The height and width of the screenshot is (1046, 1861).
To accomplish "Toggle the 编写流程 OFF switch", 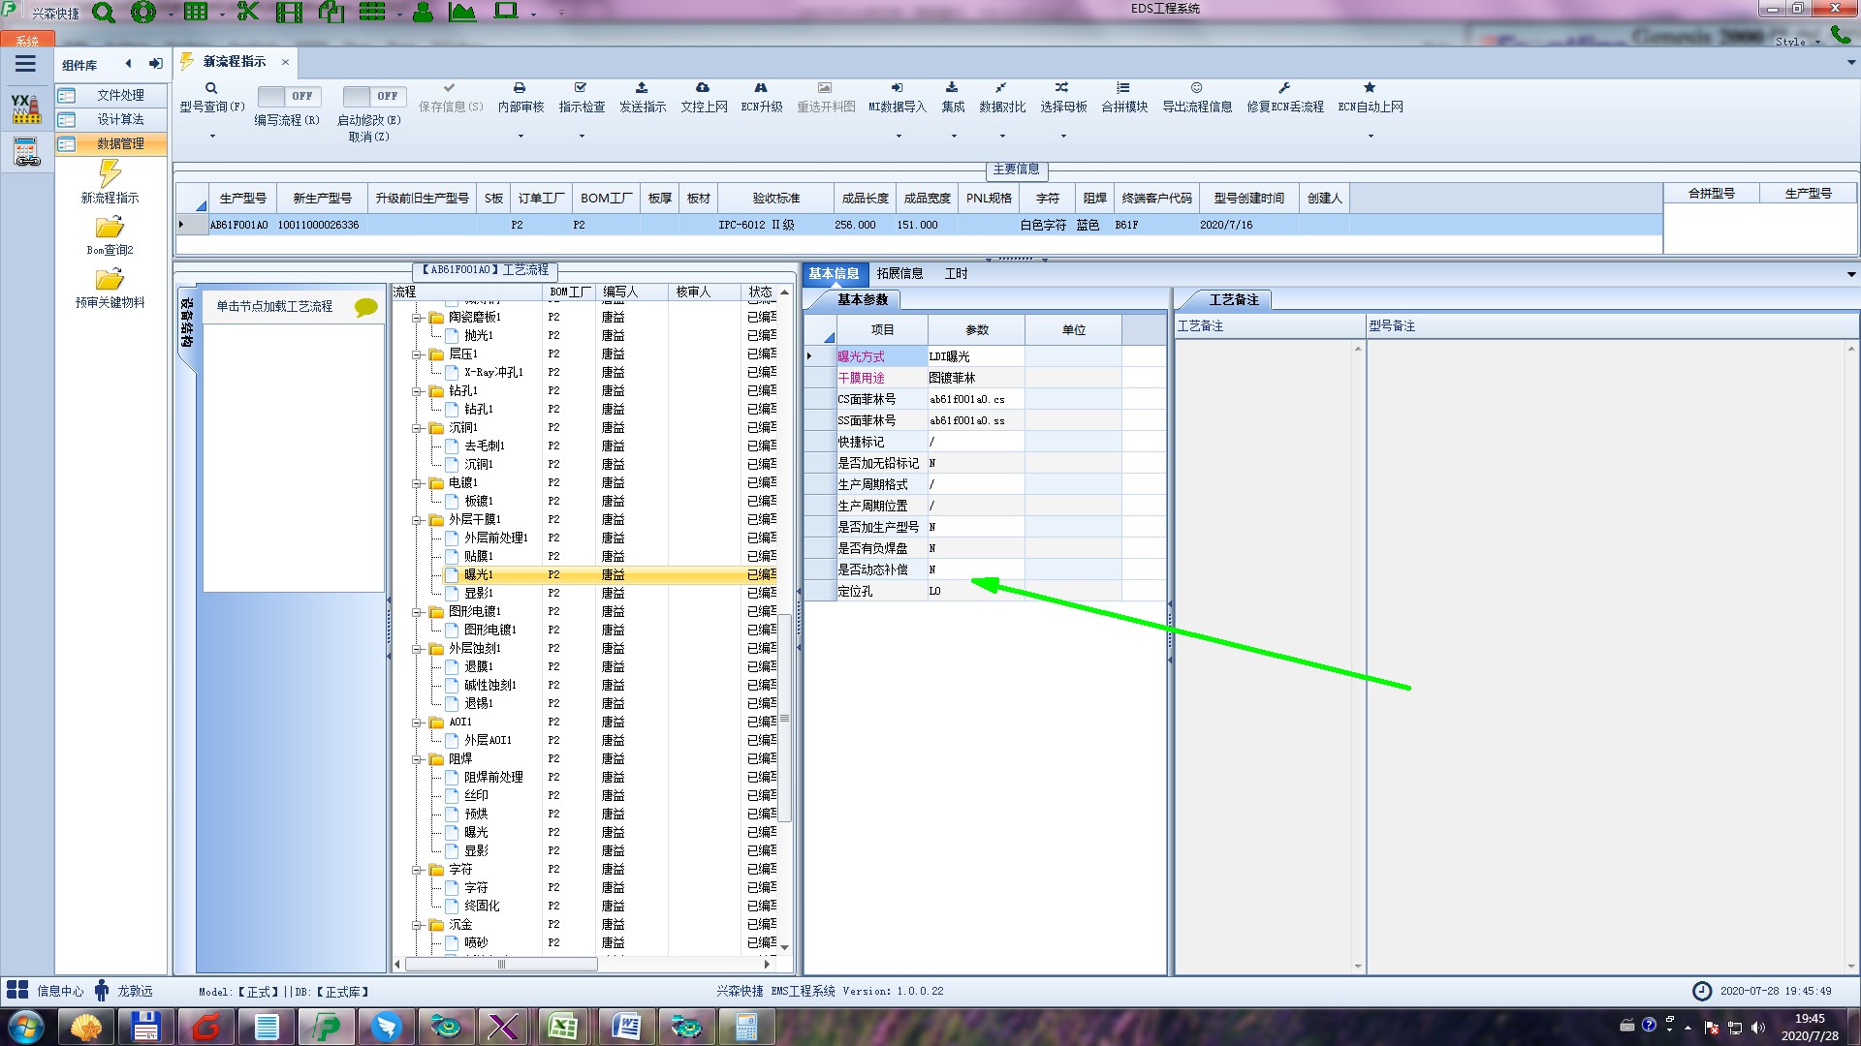I will (x=288, y=96).
